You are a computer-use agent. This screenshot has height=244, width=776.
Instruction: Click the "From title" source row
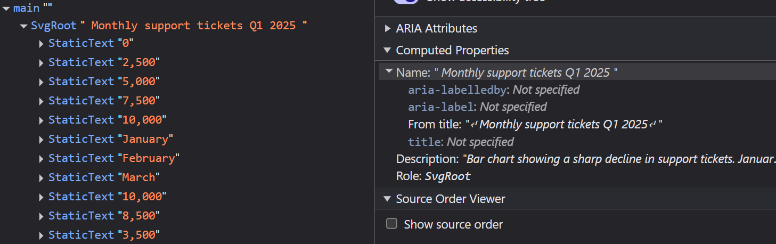(535, 124)
